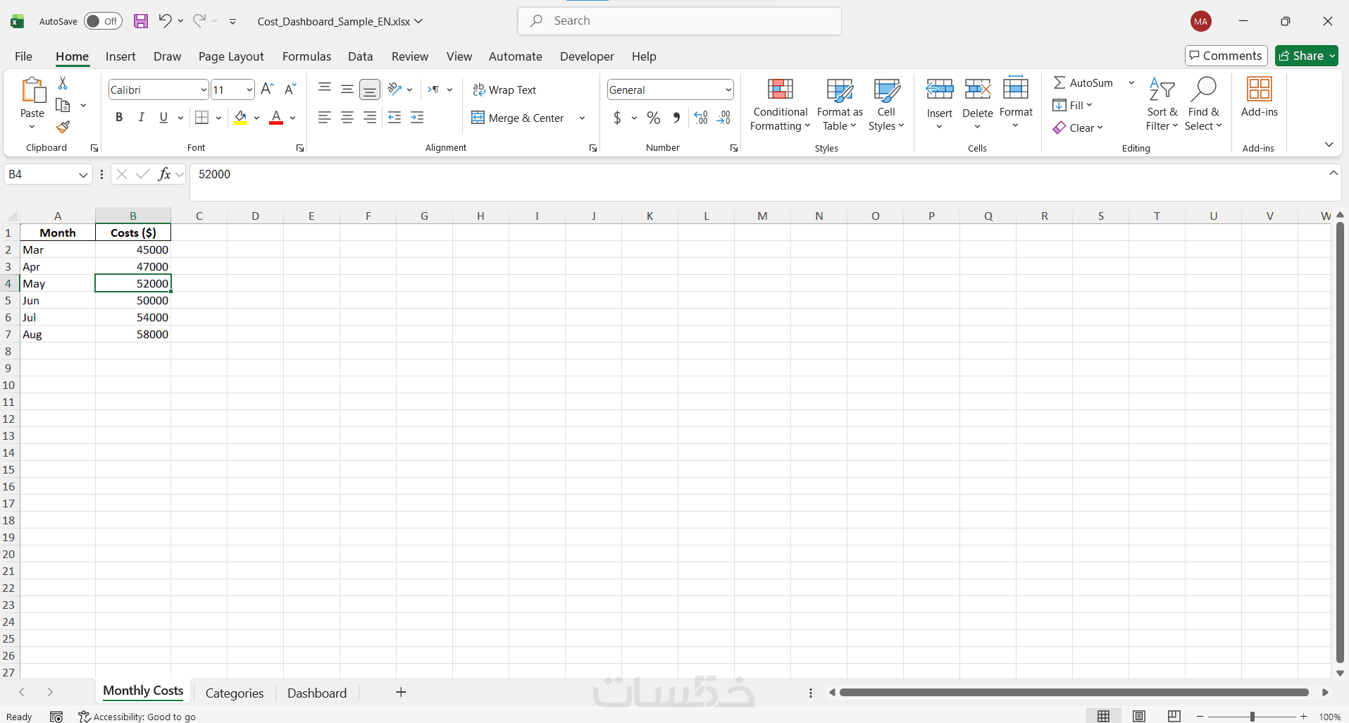Click the Share button
The height and width of the screenshot is (723, 1349).
pos(1307,56)
